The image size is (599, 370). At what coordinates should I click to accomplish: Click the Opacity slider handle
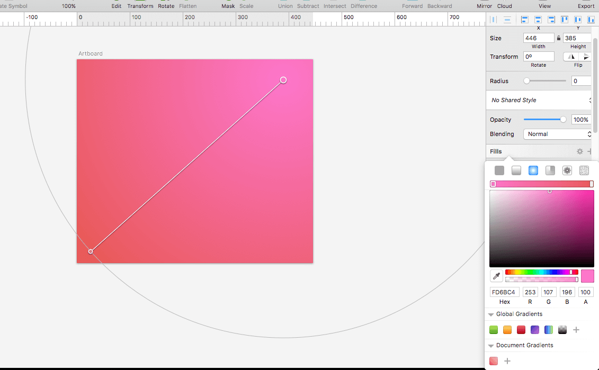(x=562, y=120)
